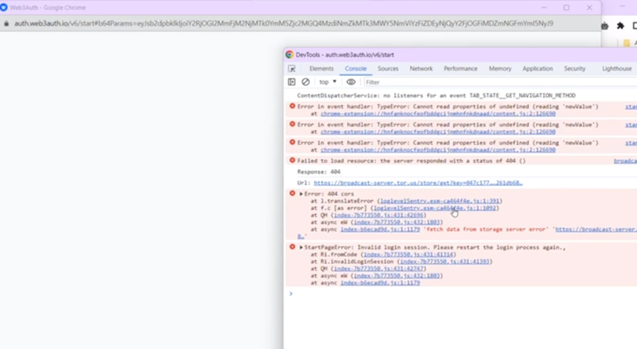The image size is (637, 349).
Task: Open the Application tab
Action: pyautogui.click(x=538, y=69)
